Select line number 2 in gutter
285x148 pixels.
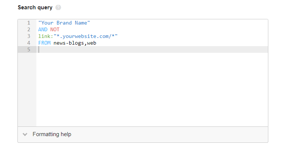[x=29, y=29]
